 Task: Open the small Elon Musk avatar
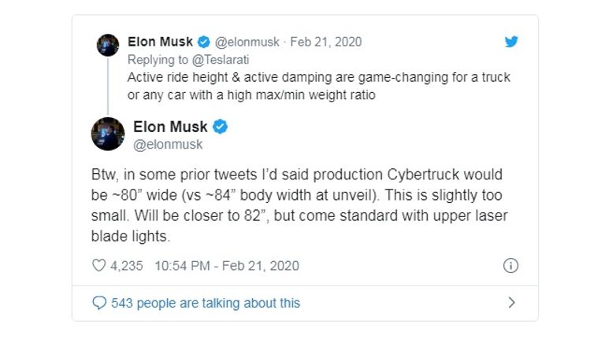pyautogui.click(x=108, y=45)
